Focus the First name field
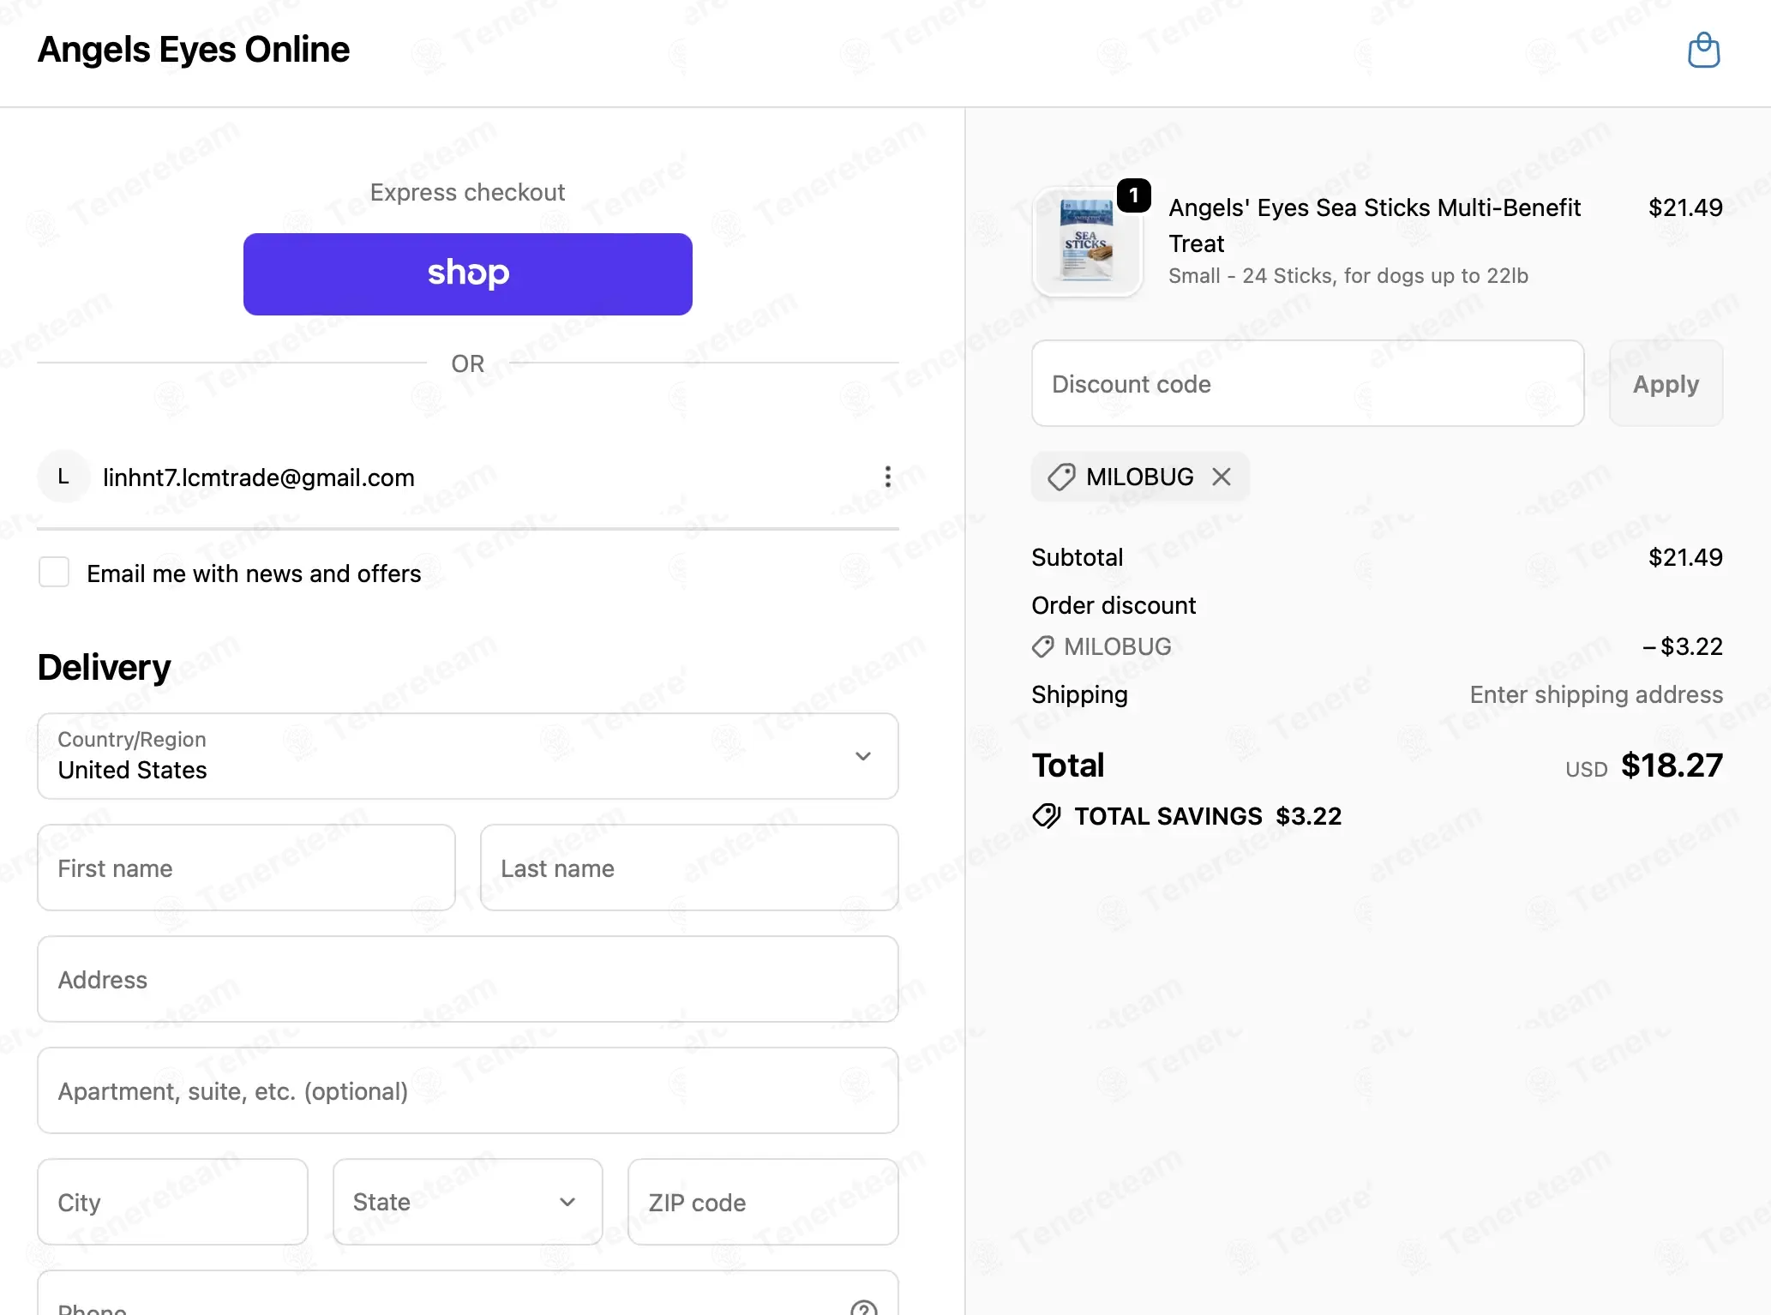 click(x=246, y=868)
